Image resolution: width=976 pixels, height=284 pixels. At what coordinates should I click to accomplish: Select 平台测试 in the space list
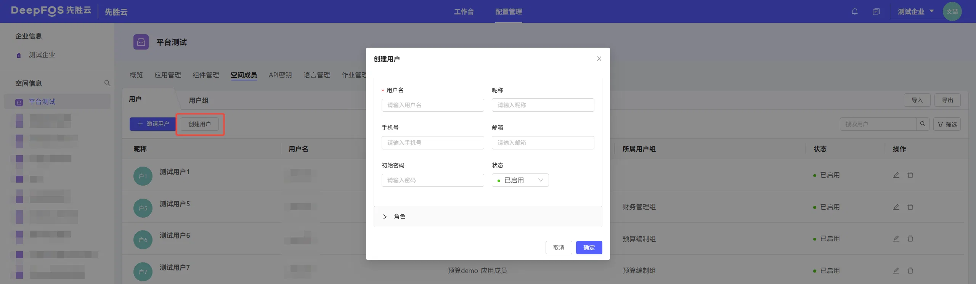[57, 102]
